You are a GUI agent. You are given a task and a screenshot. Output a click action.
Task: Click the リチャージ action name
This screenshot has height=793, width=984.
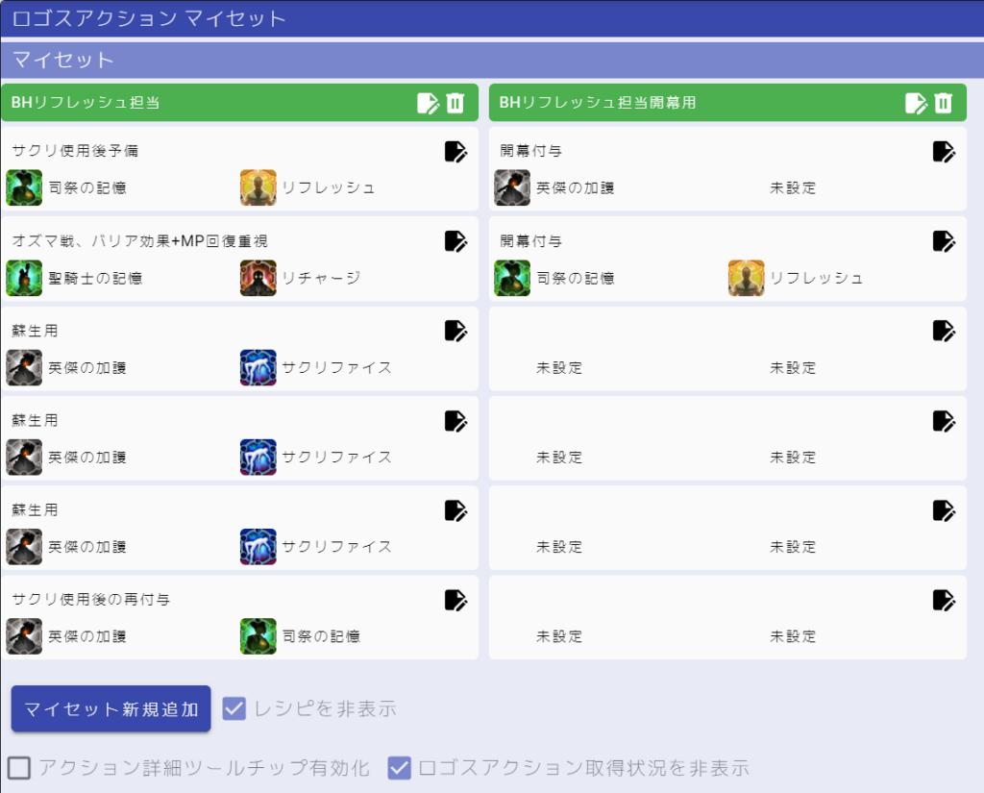(321, 278)
